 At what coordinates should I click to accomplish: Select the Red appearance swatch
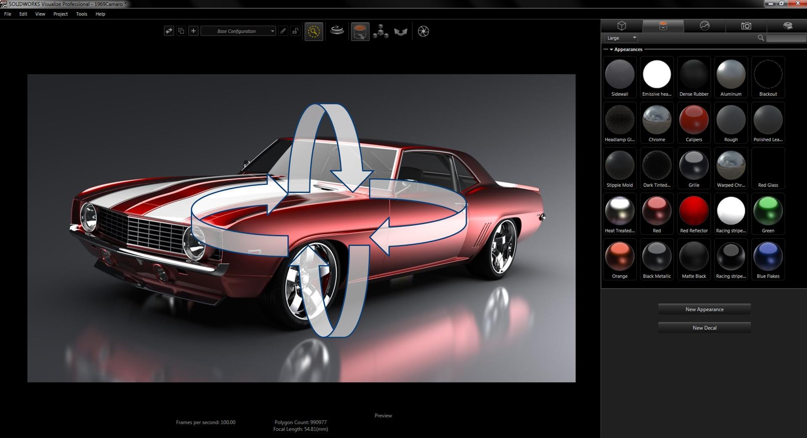(657, 214)
